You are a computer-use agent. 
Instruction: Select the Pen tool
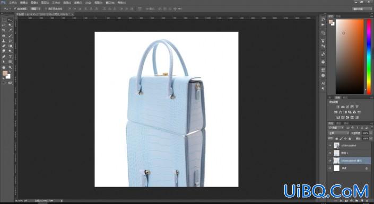click(x=4, y=57)
